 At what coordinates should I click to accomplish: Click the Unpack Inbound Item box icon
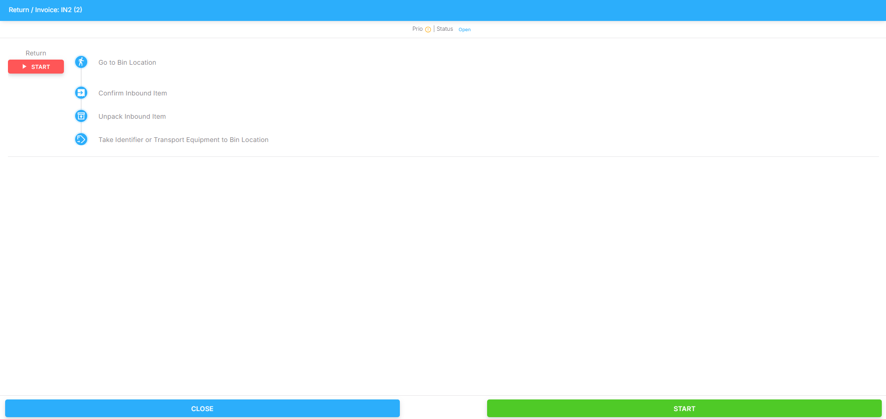[x=81, y=116]
